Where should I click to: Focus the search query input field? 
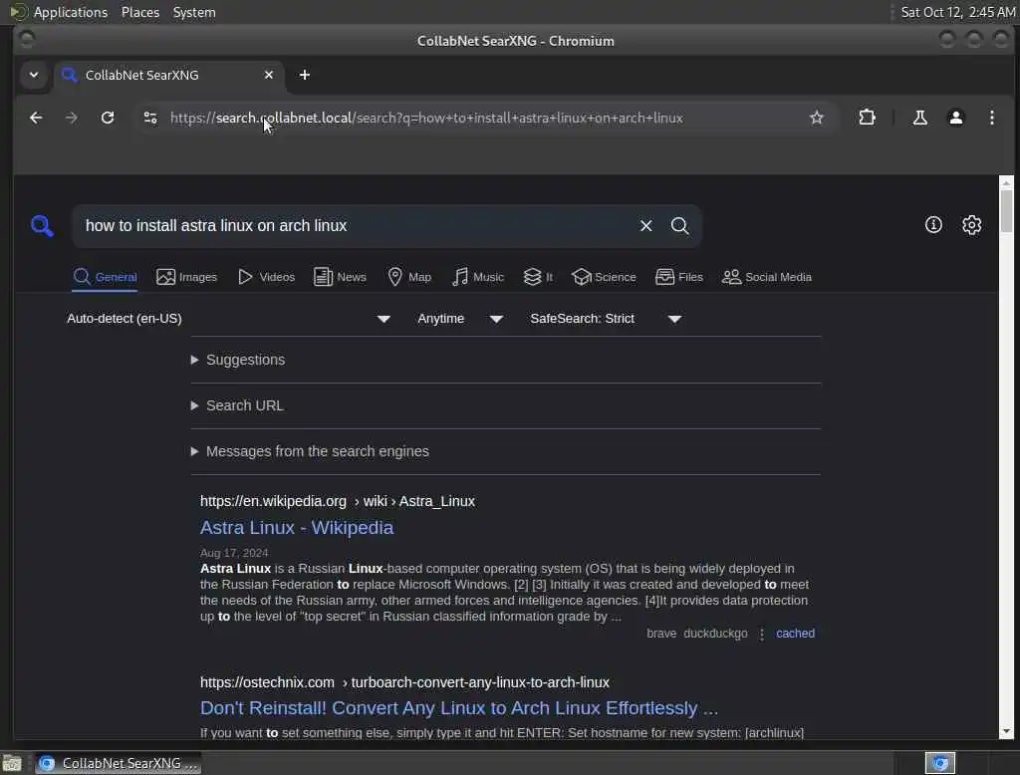(358, 226)
